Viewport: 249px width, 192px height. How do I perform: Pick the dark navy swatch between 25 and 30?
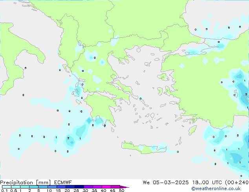79,187
